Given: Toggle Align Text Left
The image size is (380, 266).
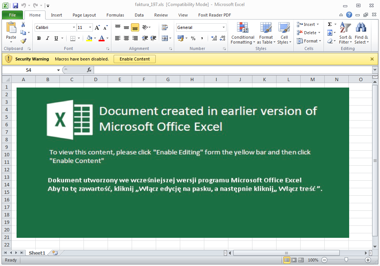Looking at the screenshot, I should pos(118,38).
